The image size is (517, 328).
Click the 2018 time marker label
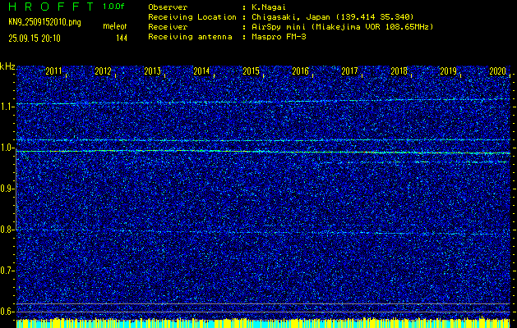coord(399,71)
